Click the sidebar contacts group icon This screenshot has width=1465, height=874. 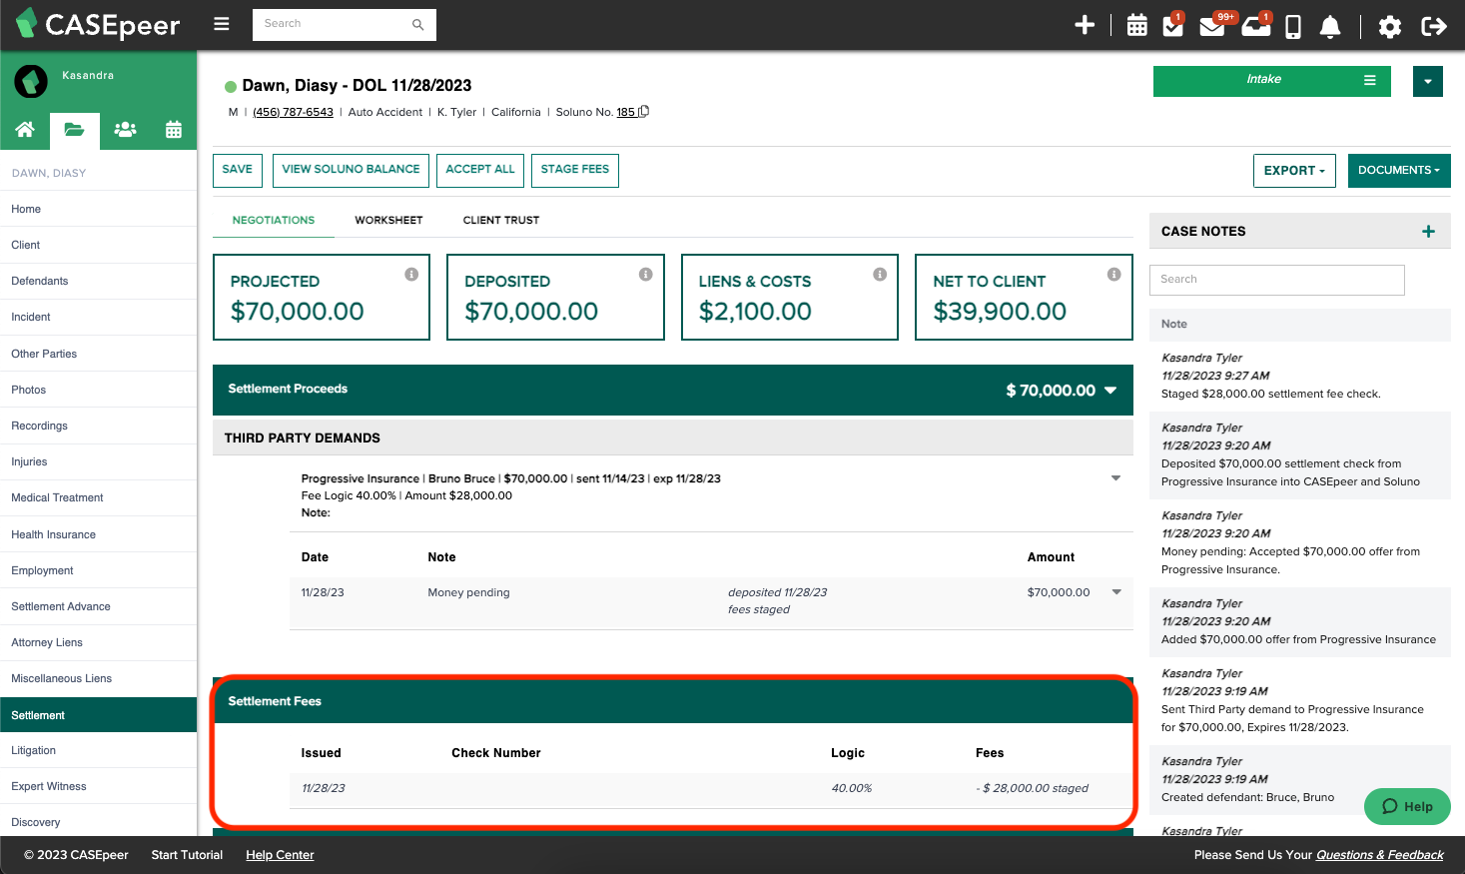click(x=125, y=129)
